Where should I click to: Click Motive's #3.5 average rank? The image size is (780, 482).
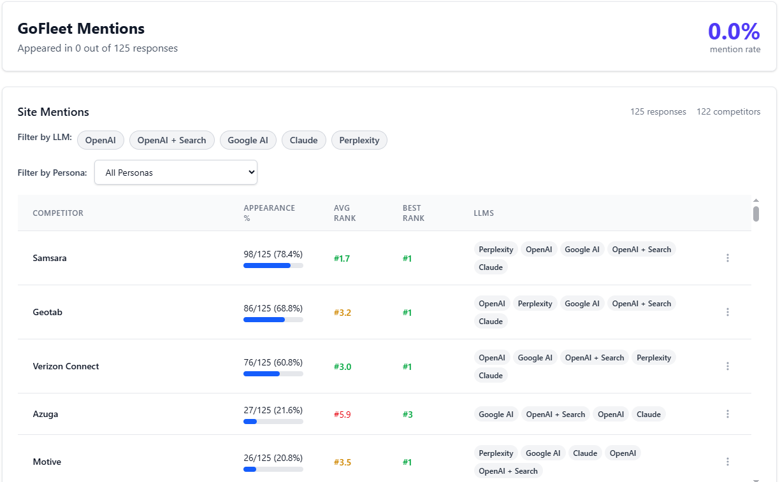[x=342, y=462]
